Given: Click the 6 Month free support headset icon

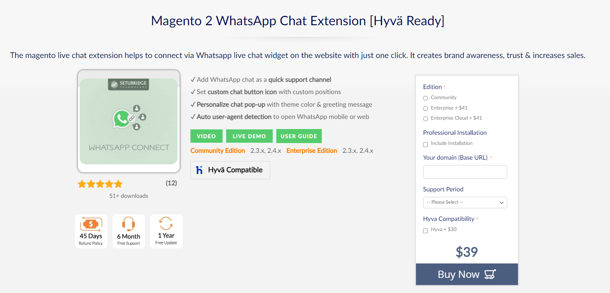Looking at the screenshot, I should 128,224.
